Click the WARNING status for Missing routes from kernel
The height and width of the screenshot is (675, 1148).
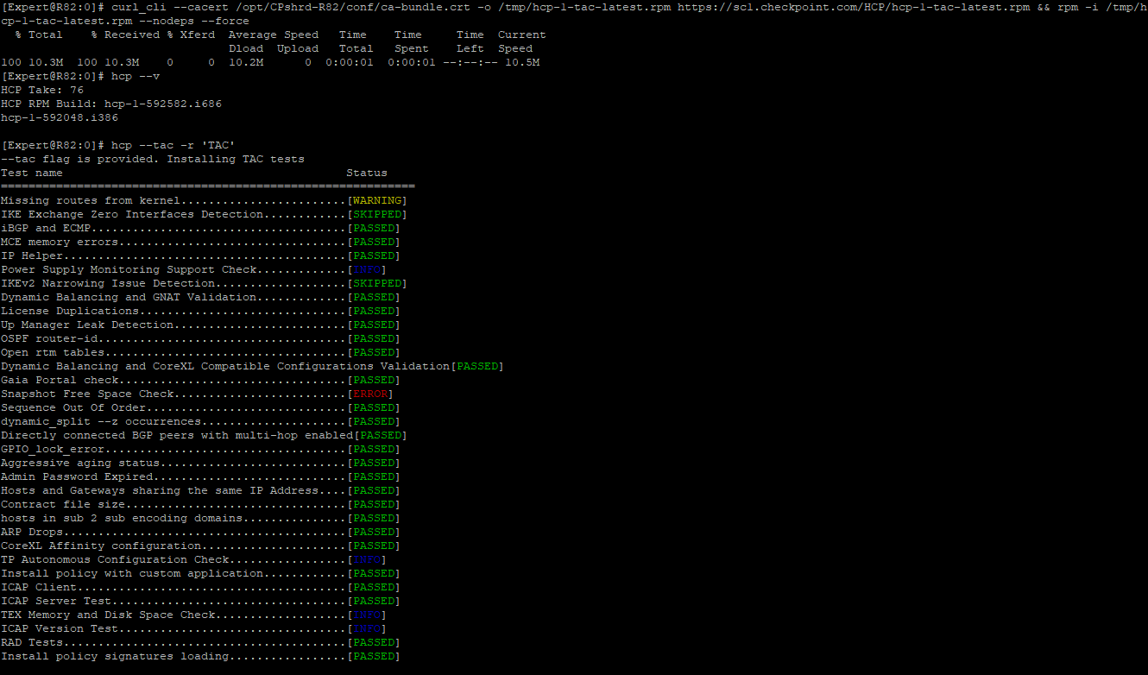376,199
